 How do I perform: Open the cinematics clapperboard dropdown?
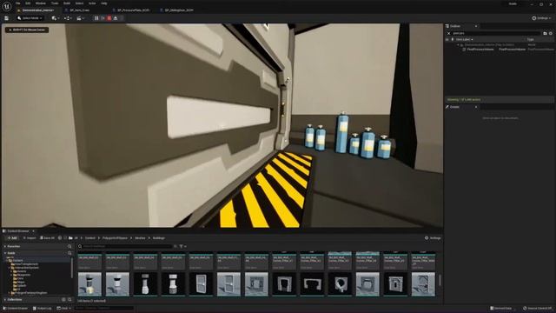80,18
